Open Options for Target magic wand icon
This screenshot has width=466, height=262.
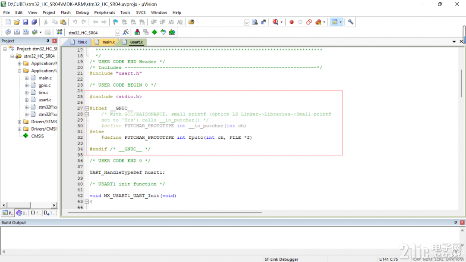[126, 32]
